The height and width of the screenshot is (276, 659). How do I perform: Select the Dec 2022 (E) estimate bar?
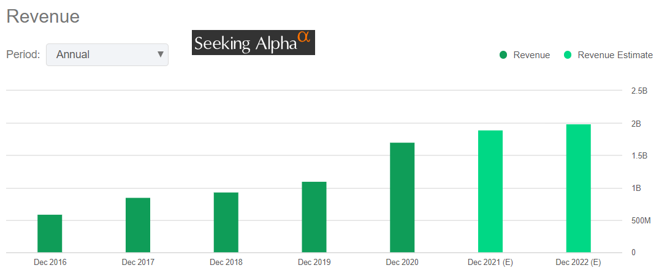(578, 188)
